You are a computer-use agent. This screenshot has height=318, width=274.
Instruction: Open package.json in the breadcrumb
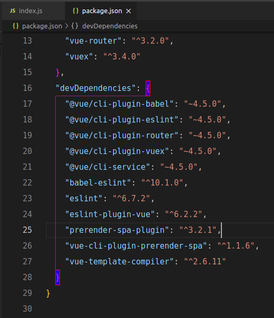pos(42,26)
